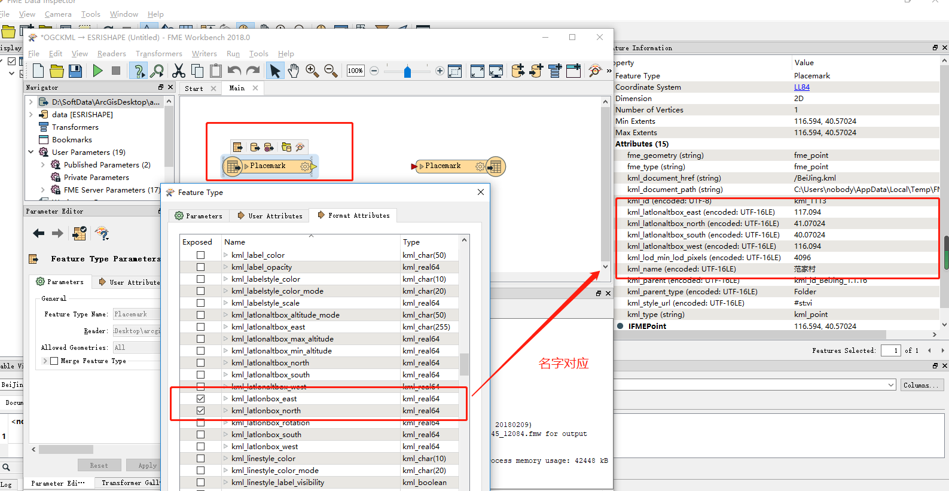
Task: Click the Reset button in Parameter Editor
Action: coord(99,465)
